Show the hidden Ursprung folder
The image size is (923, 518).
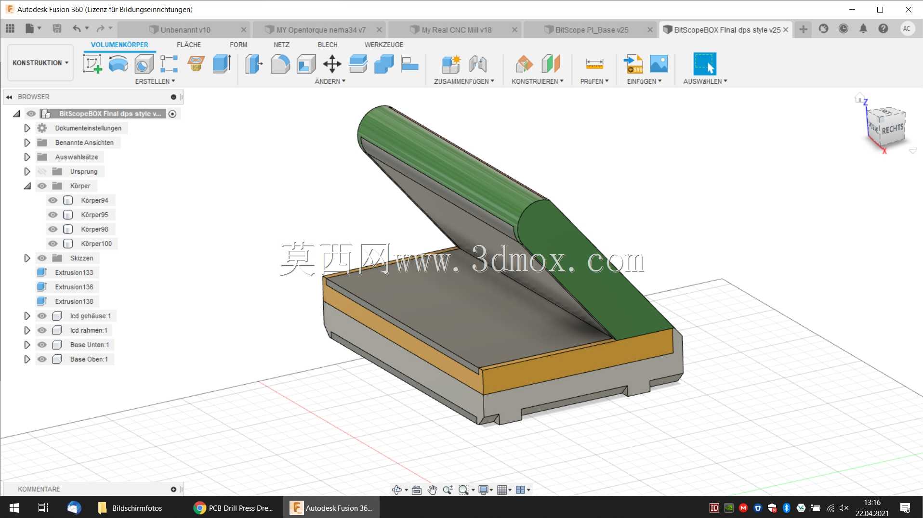(42, 171)
